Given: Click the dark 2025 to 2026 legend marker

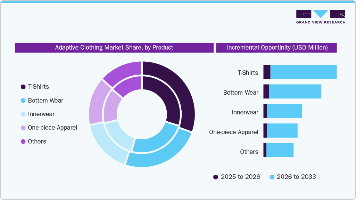Looking at the screenshot, I should (216, 177).
